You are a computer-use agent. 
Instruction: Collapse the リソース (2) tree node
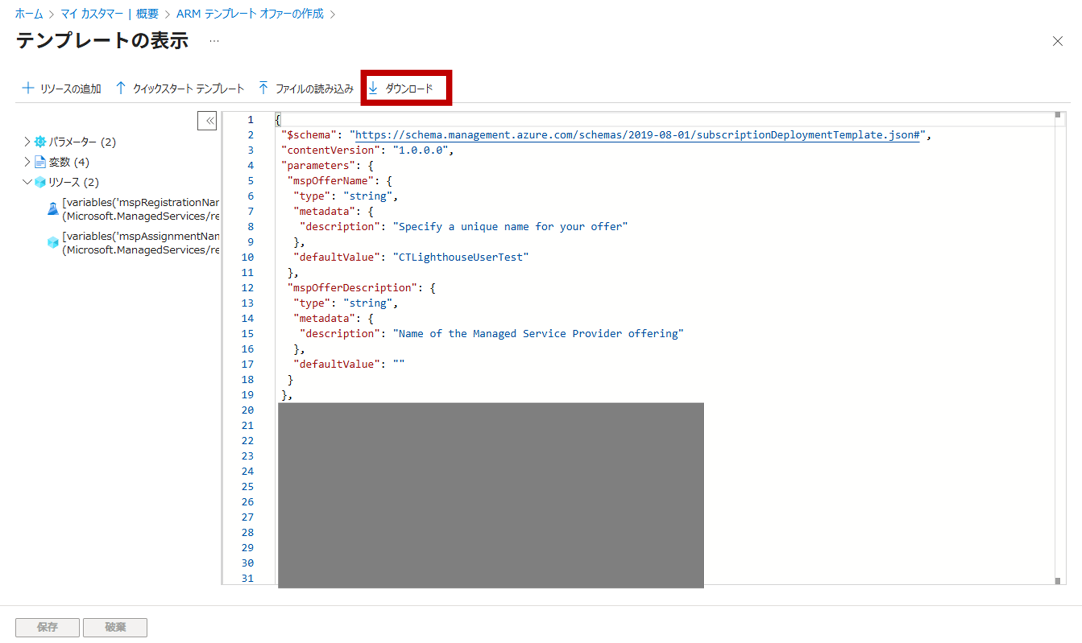pyautogui.click(x=27, y=182)
